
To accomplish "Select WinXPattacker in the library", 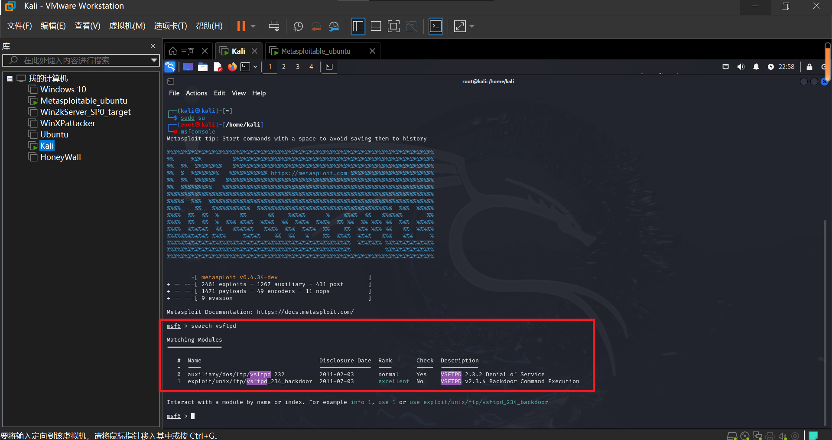I will 68,123.
